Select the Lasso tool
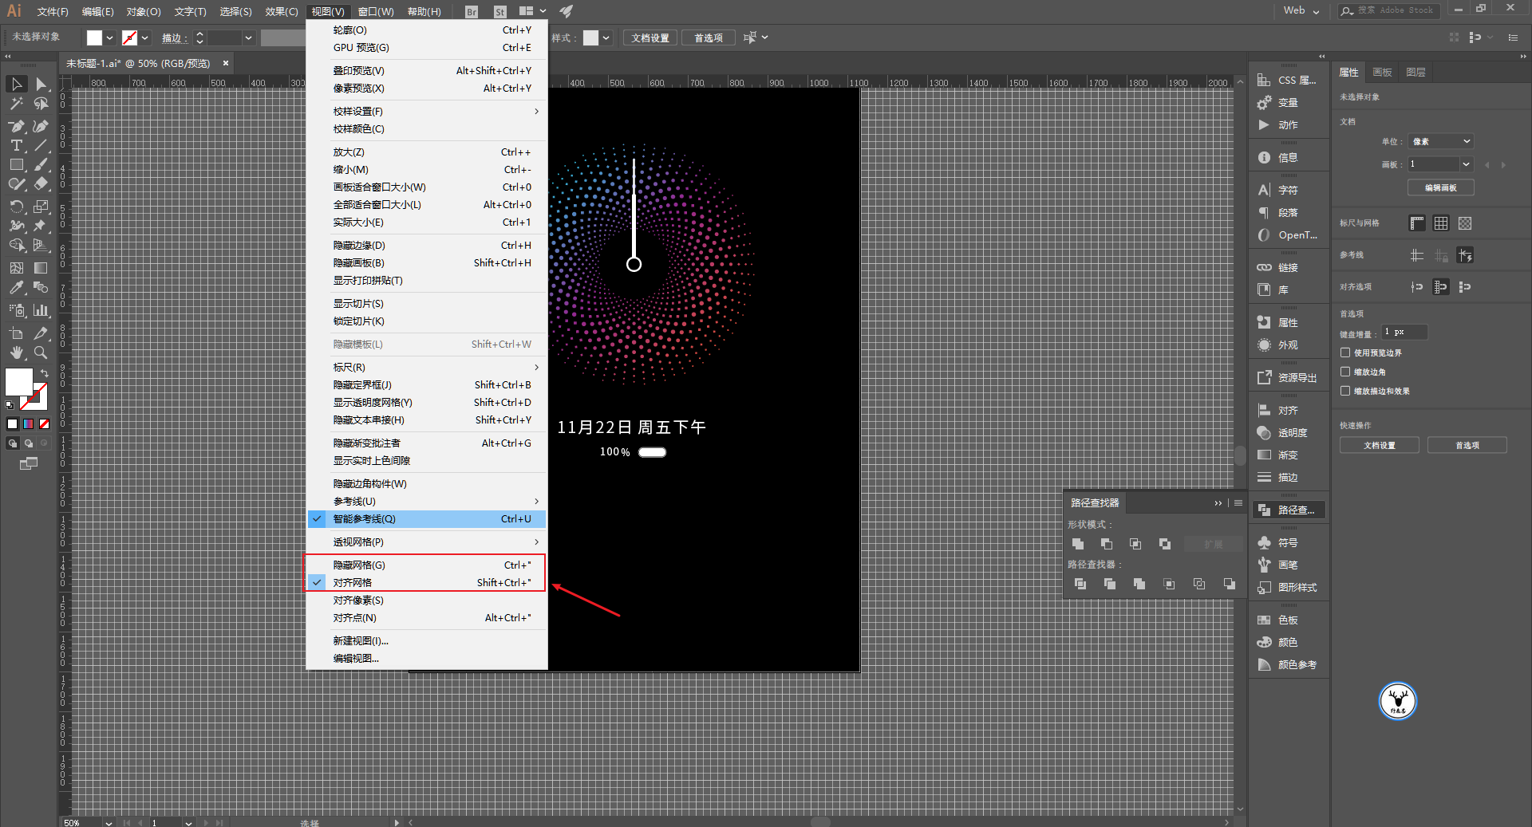 pyautogui.click(x=41, y=104)
